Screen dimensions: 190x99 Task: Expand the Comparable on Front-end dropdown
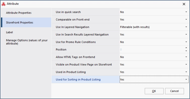[x=186, y=19]
